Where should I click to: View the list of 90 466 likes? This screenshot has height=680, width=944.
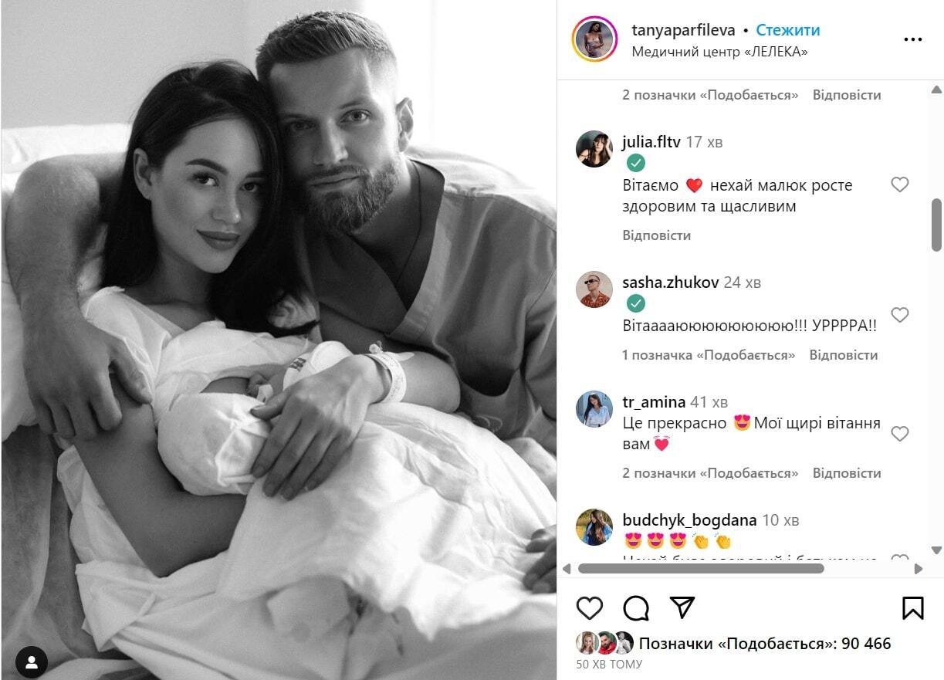[765, 644]
